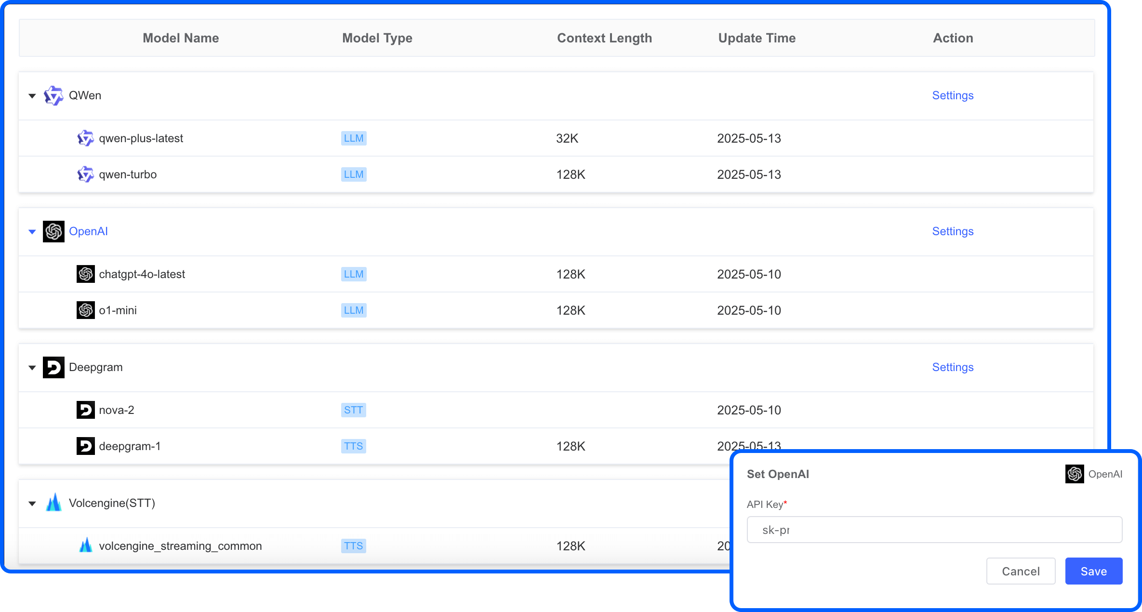Click the OpenAI logo next to OpenAI provider

point(54,231)
